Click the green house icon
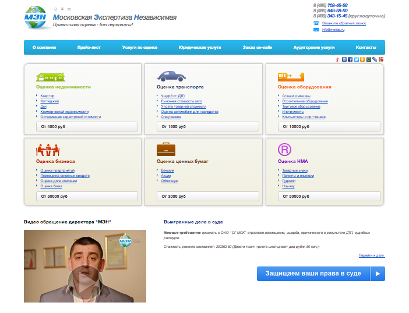The image size is (409, 313). pyautogui.click(x=51, y=77)
